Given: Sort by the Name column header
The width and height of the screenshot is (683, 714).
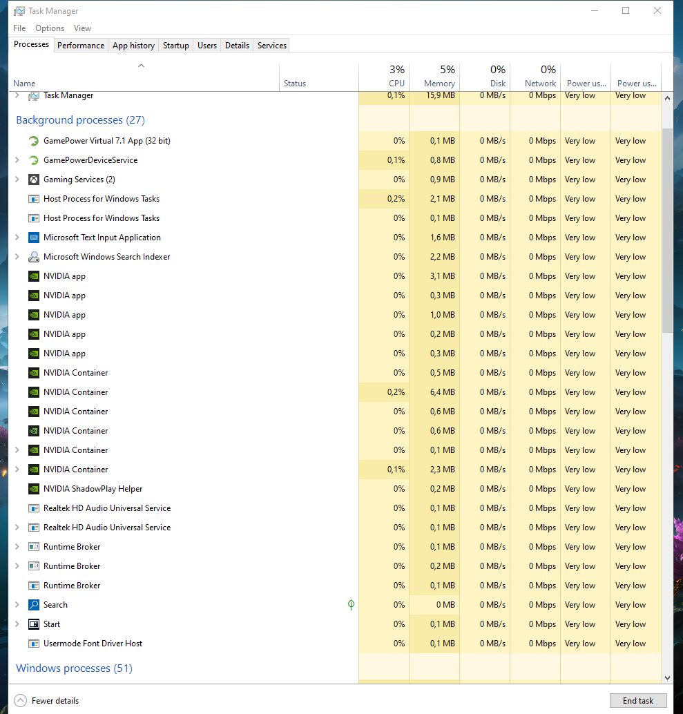Looking at the screenshot, I should click(144, 77).
